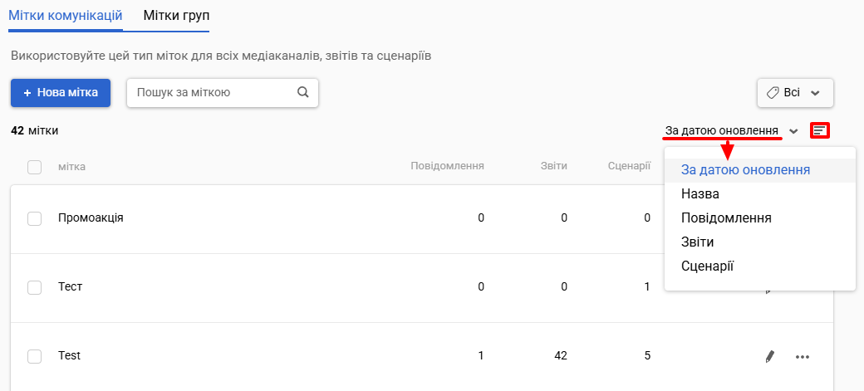Open the За датою оновлення sort dropdown
This screenshot has height=391, width=864.
(x=722, y=131)
